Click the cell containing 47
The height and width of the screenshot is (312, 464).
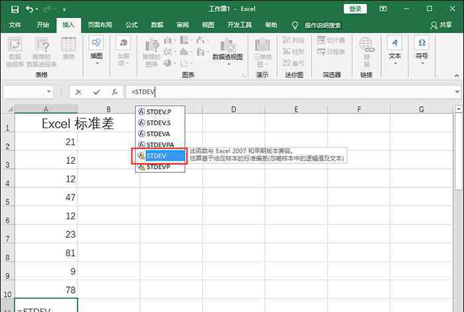(46, 197)
